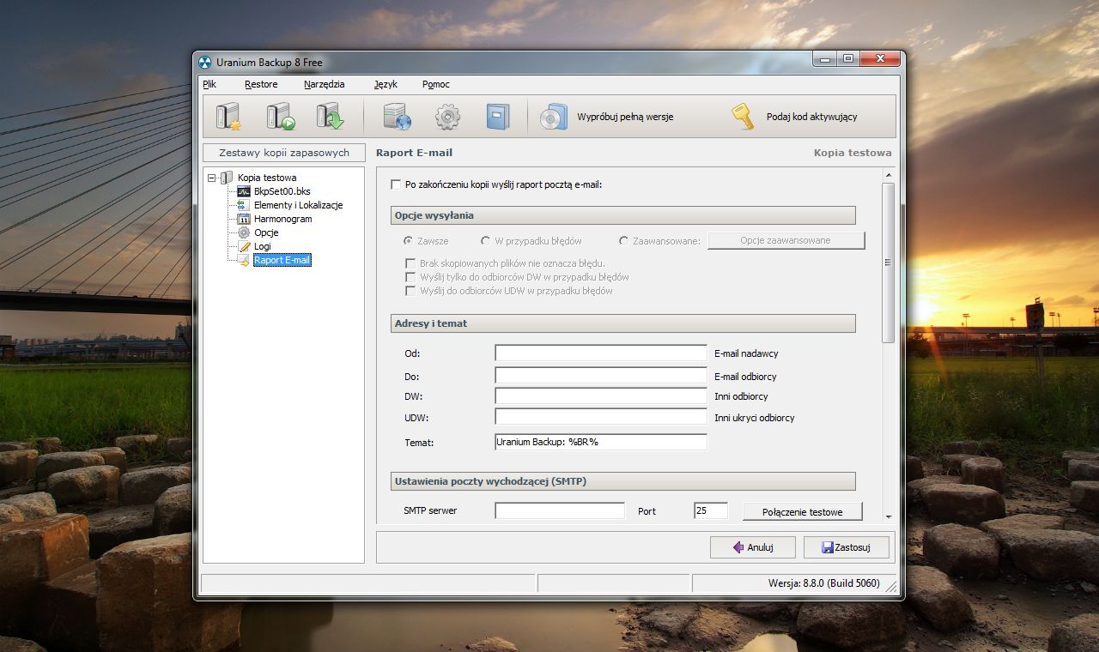Select the Zaawansowane radio option
This screenshot has height=652, width=1099.
point(624,241)
